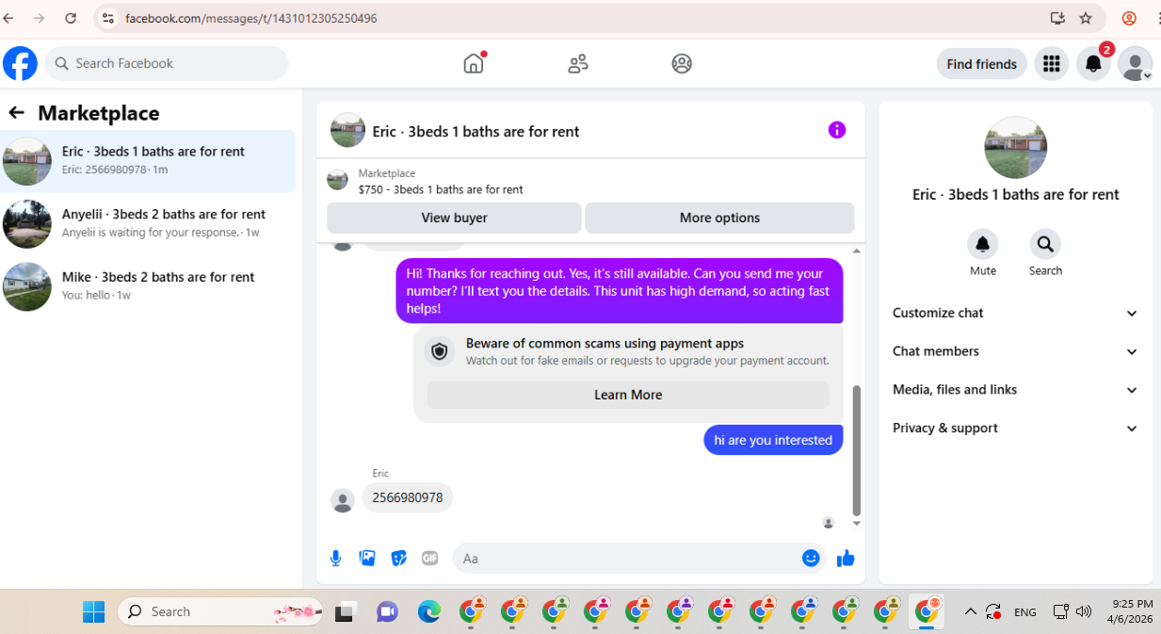Open the emoji picker in message box
The height and width of the screenshot is (634, 1161).
coord(811,559)
